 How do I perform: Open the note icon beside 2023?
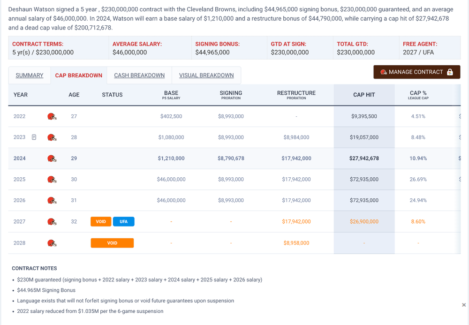click(x=34, y=137)
